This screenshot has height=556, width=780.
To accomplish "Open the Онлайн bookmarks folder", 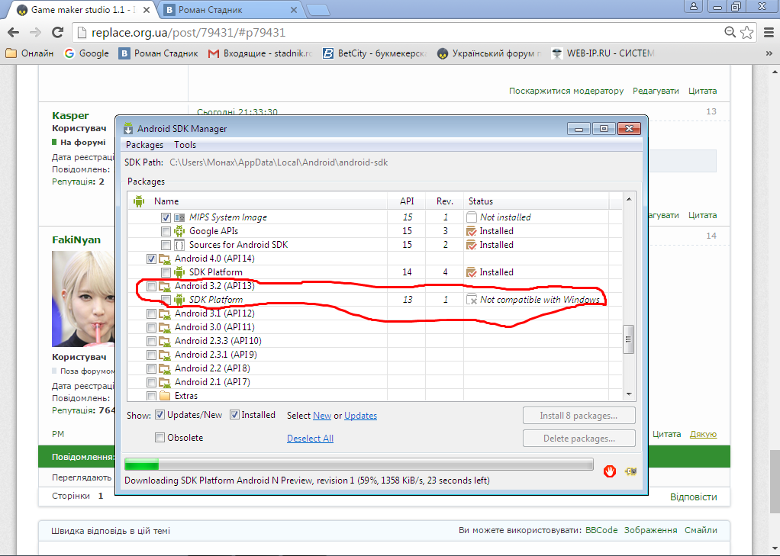I will coord(30,53).
